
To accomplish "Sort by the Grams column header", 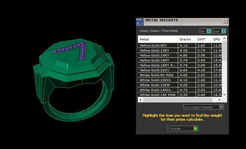I will (187, 39).
